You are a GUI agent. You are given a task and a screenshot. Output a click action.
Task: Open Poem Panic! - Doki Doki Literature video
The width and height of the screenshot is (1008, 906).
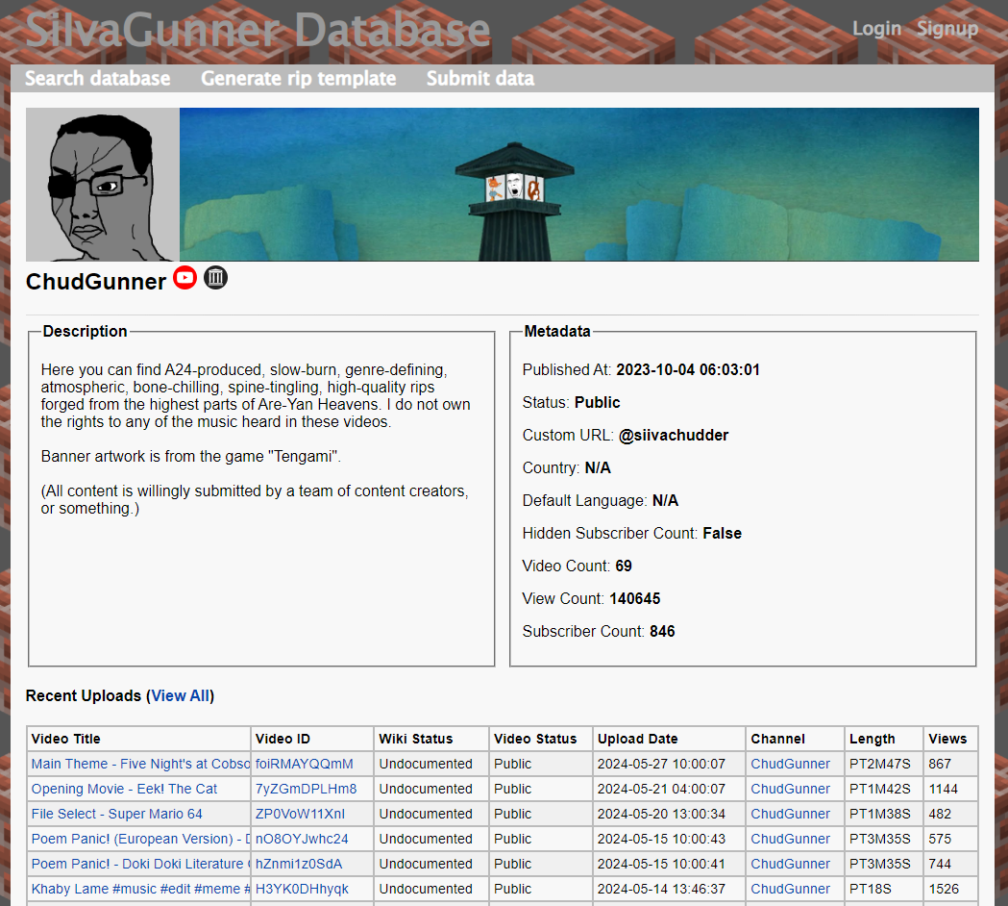pyautogui.click(x=140, y=865)
